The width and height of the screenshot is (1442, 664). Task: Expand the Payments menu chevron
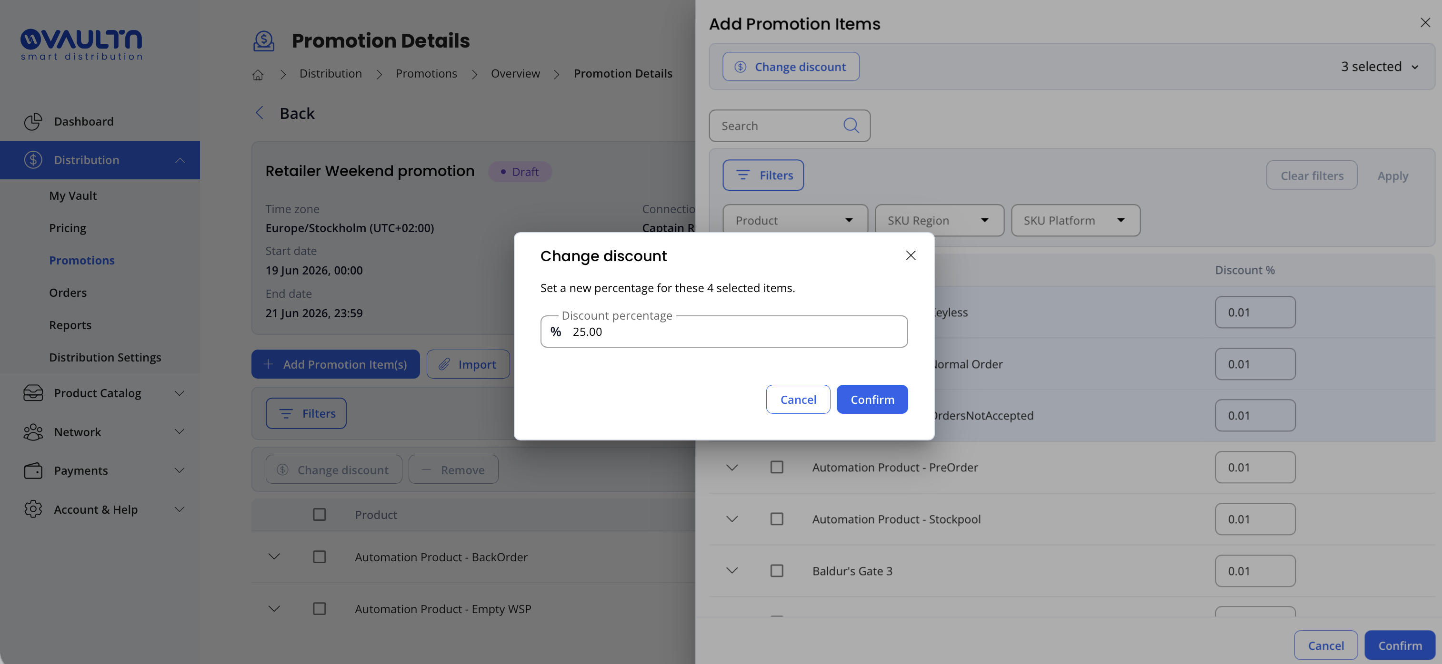[x=179, y=470]
